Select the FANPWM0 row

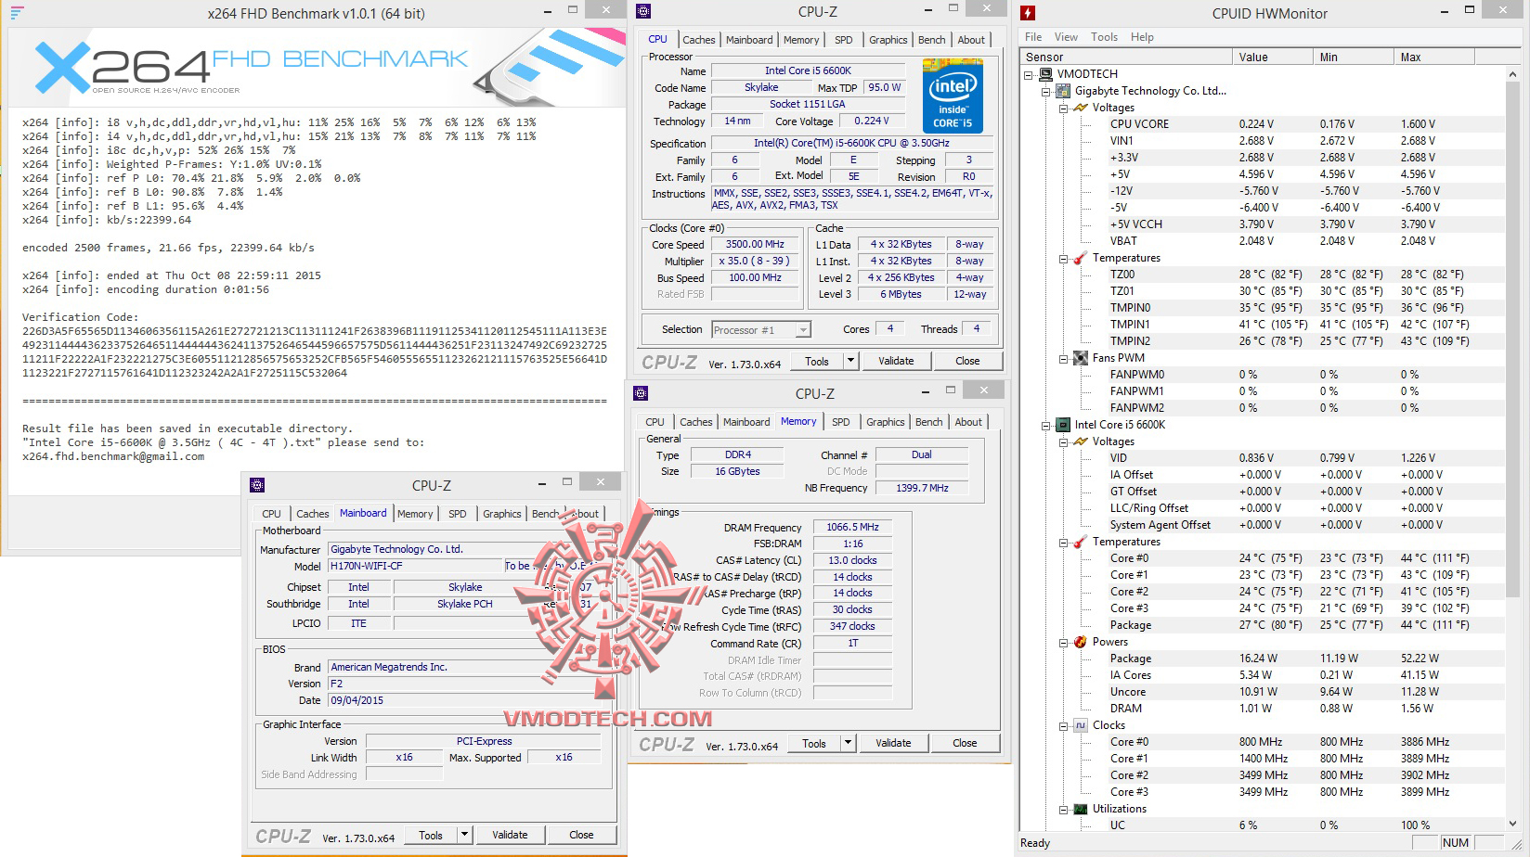click(x=1263, y=375)
